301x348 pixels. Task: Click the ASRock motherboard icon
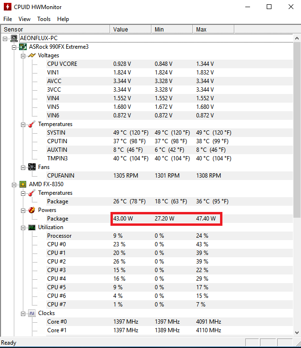[x=23, y=47]
